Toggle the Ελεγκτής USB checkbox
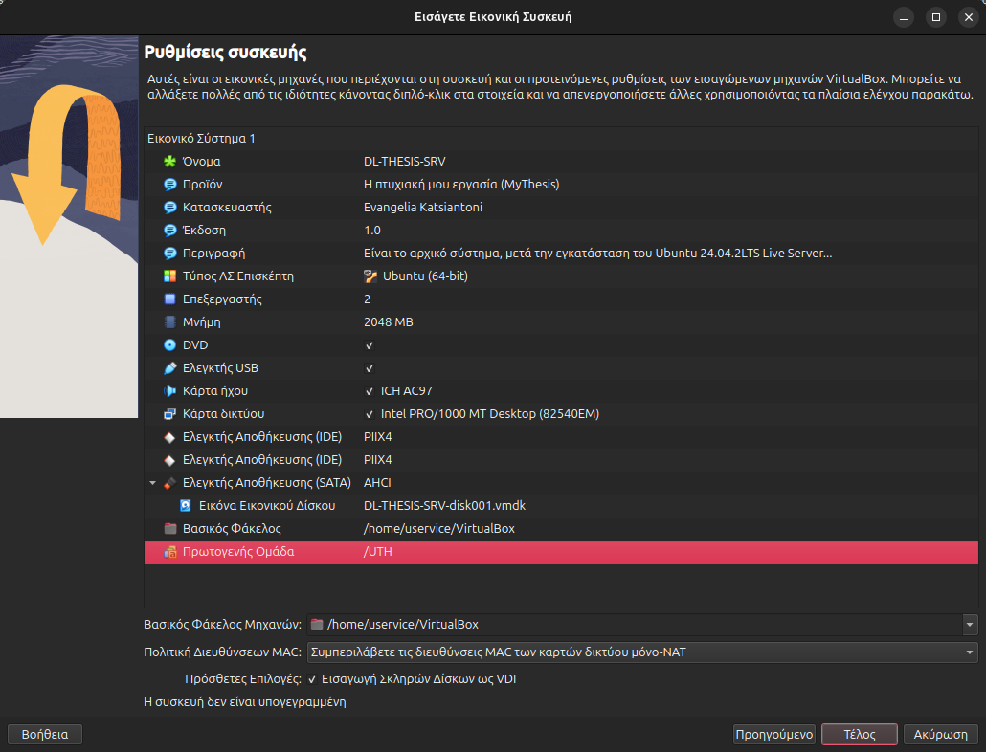 coord(370,368)
